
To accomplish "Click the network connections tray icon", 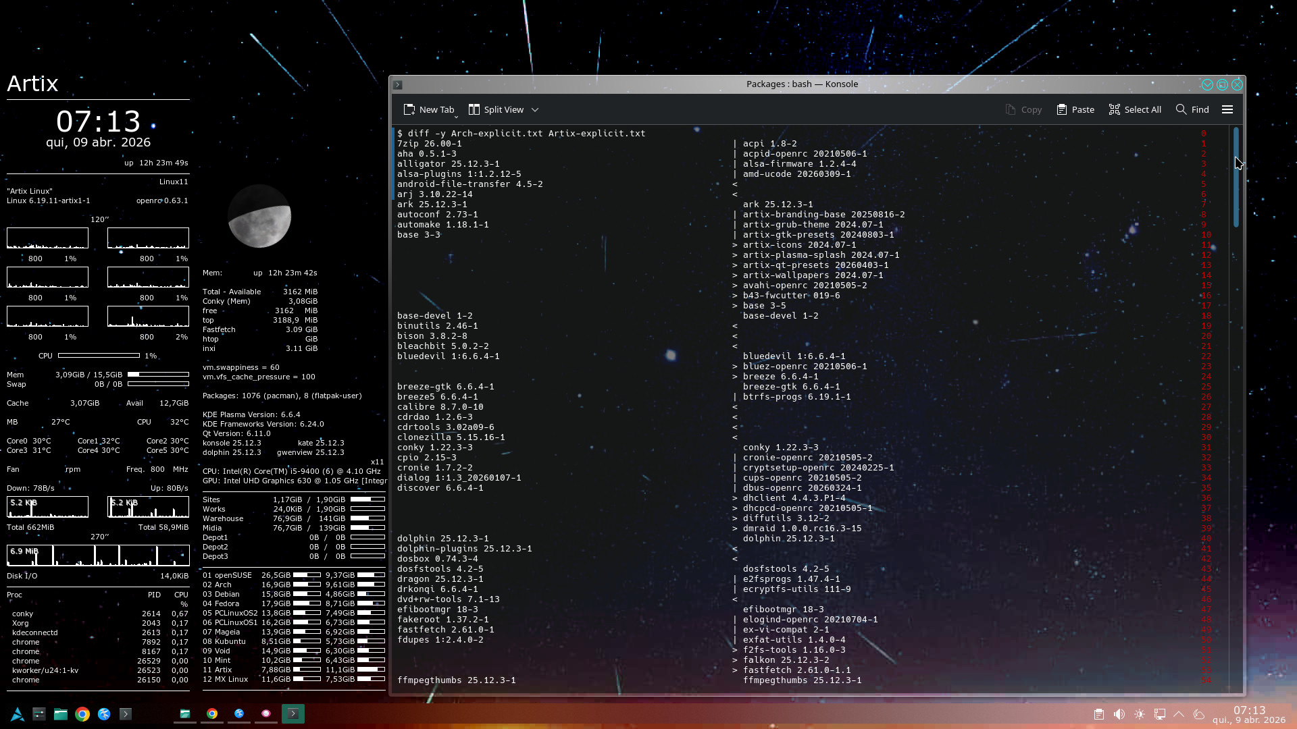I will pyautogui.click(x=1160, y=714).
